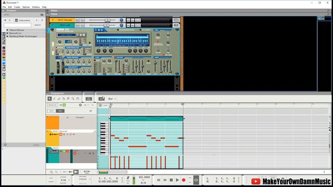Click the Search button in browser
The image size is (333, 187).
click(37, 25)
